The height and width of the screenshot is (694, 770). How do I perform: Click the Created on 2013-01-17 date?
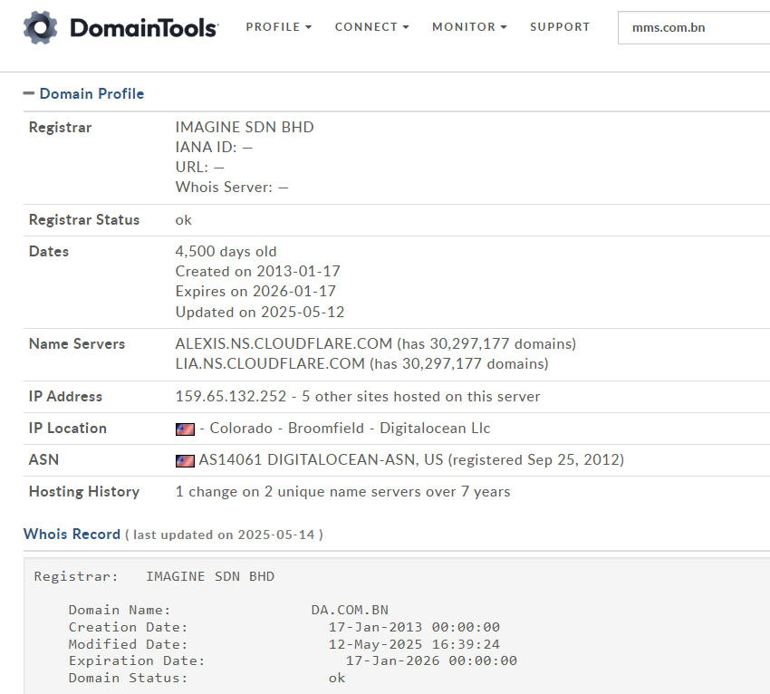(258, 271)
